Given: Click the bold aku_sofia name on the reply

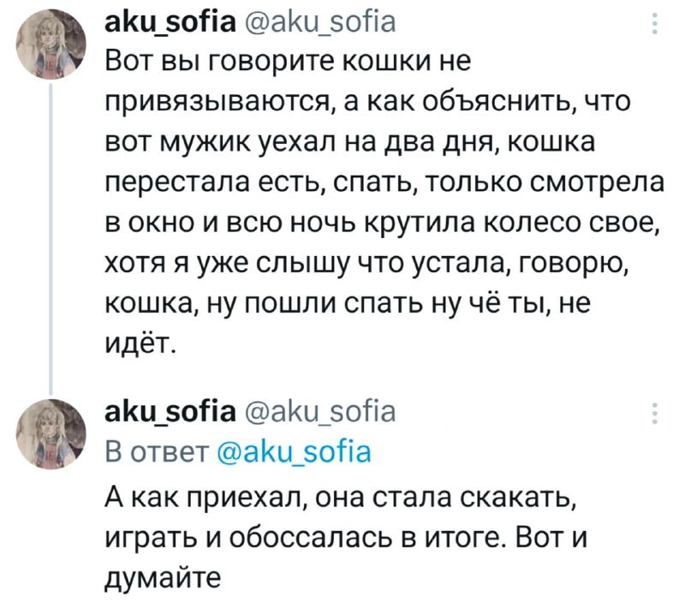Looking at the screenshot, I should (163, 413).
